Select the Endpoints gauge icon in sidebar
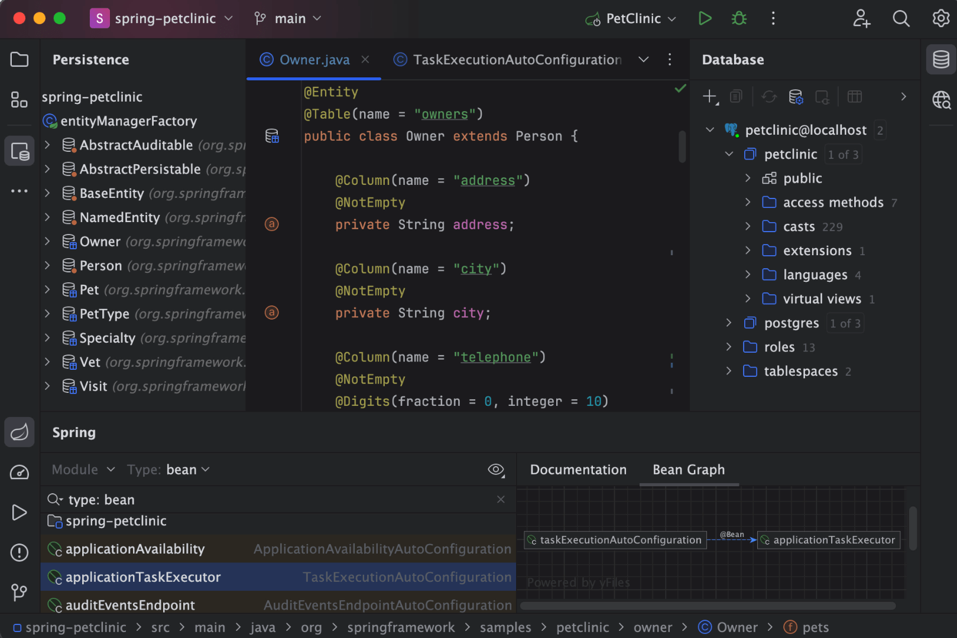This screenshot has height=638, width=957. tap(19, 473)
